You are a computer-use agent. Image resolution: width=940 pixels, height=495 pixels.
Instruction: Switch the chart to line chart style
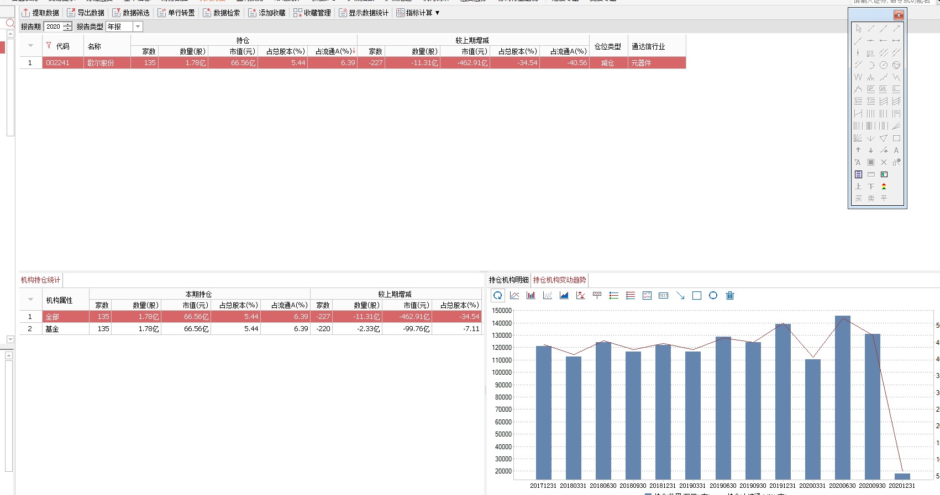514,296
